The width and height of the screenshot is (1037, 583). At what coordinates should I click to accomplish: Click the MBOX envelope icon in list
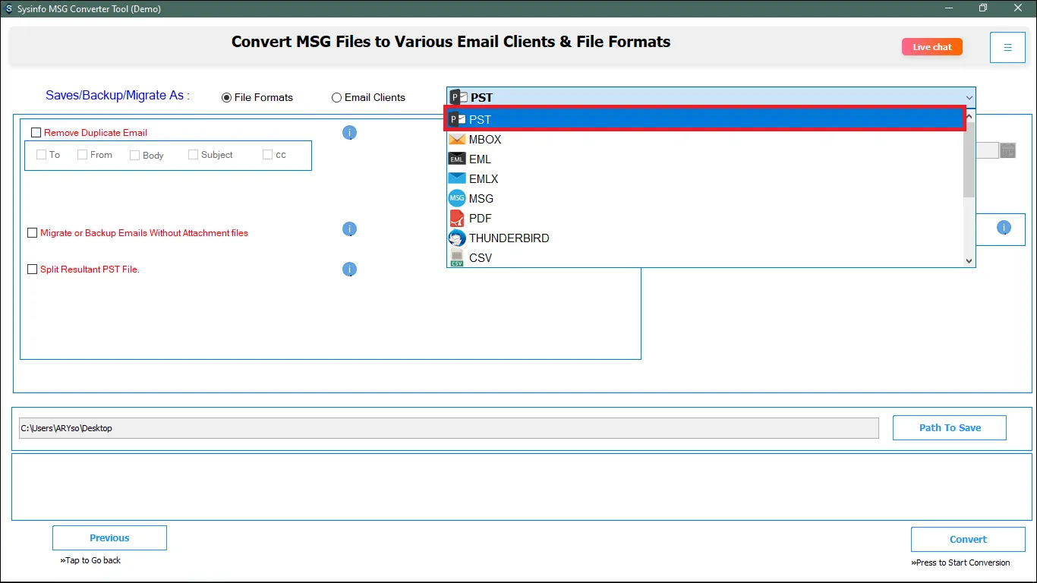click(456, 140)
